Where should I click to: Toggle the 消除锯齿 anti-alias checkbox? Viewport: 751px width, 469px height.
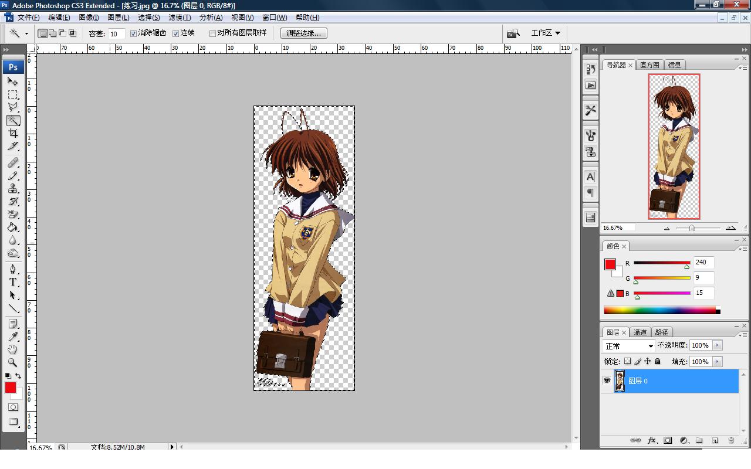click(x=133, y=33)
